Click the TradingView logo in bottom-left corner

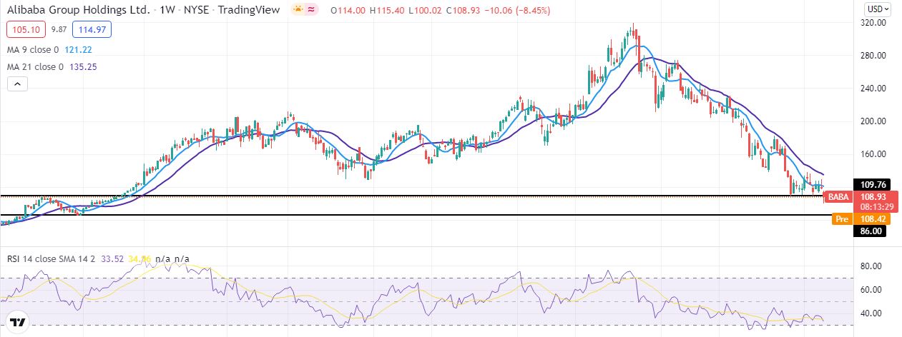point(18,321)
